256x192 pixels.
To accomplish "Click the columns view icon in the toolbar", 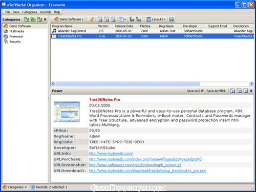I will 121,19.
